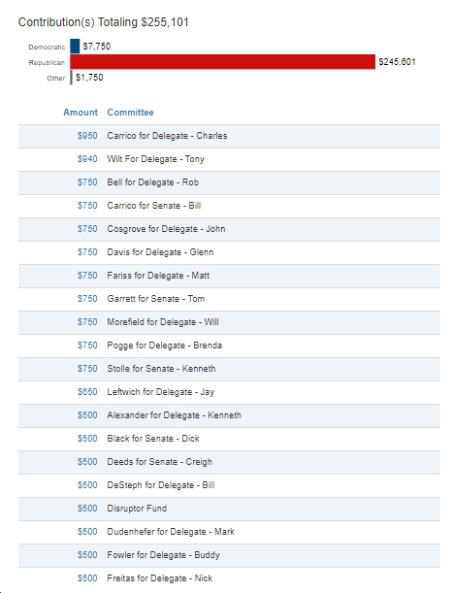Image resolution: width=452 pixels, height=593 pixels.
Task: Select the Davis for Delegate - Glenn row
Action: [229, 252]
